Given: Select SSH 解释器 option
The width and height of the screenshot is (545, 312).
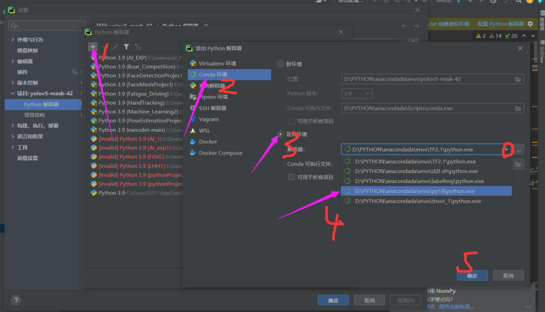Looking at the screenshot, I should [229, 108].
